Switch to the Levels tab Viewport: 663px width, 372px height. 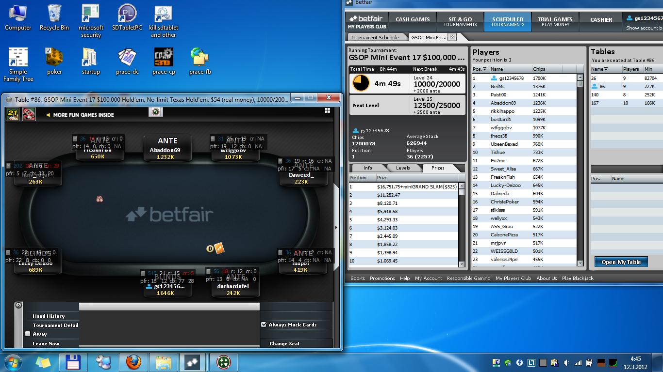(403, 168)
